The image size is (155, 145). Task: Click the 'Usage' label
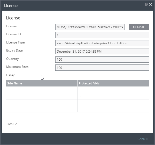[11, 75]
